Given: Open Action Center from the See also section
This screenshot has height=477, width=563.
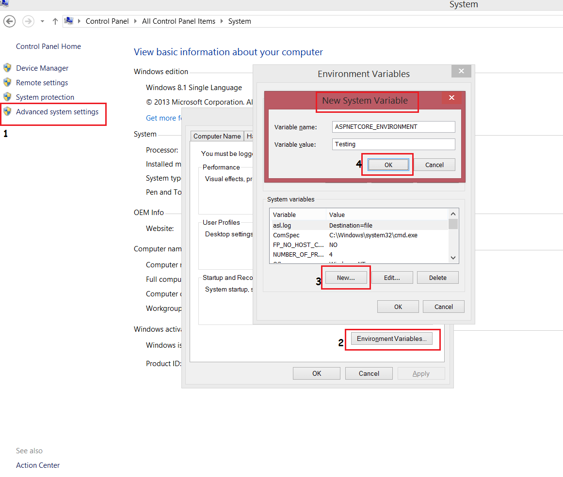Looking at the screenshot, I should [38, 465].
